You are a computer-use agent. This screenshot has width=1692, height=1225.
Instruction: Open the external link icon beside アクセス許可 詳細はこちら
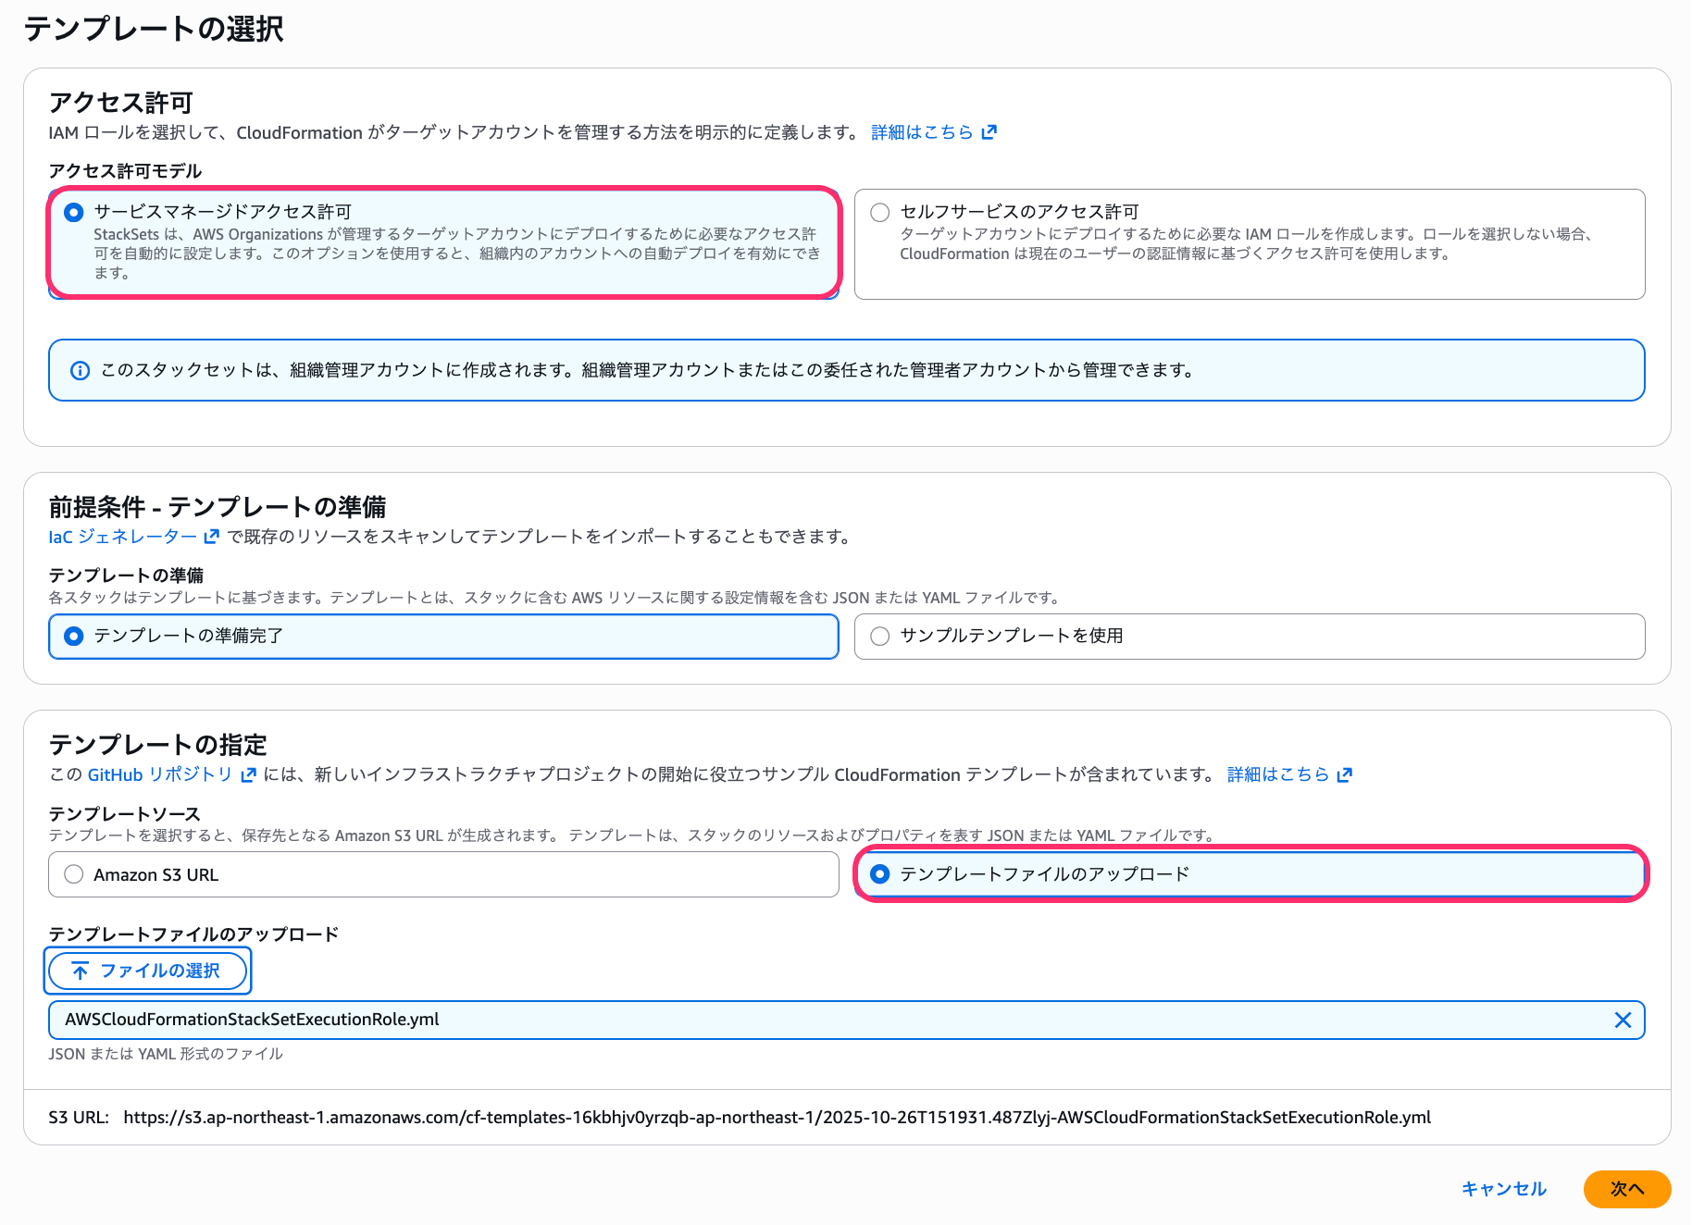coord(990,131)
